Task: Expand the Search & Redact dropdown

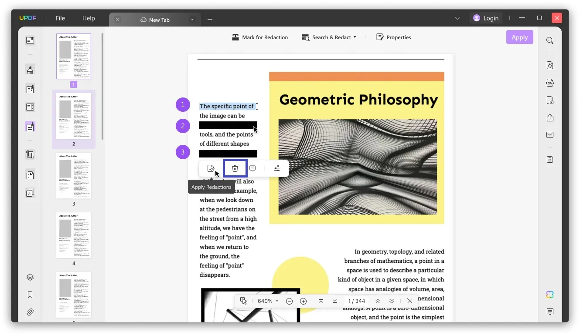Action: (355, 37)
